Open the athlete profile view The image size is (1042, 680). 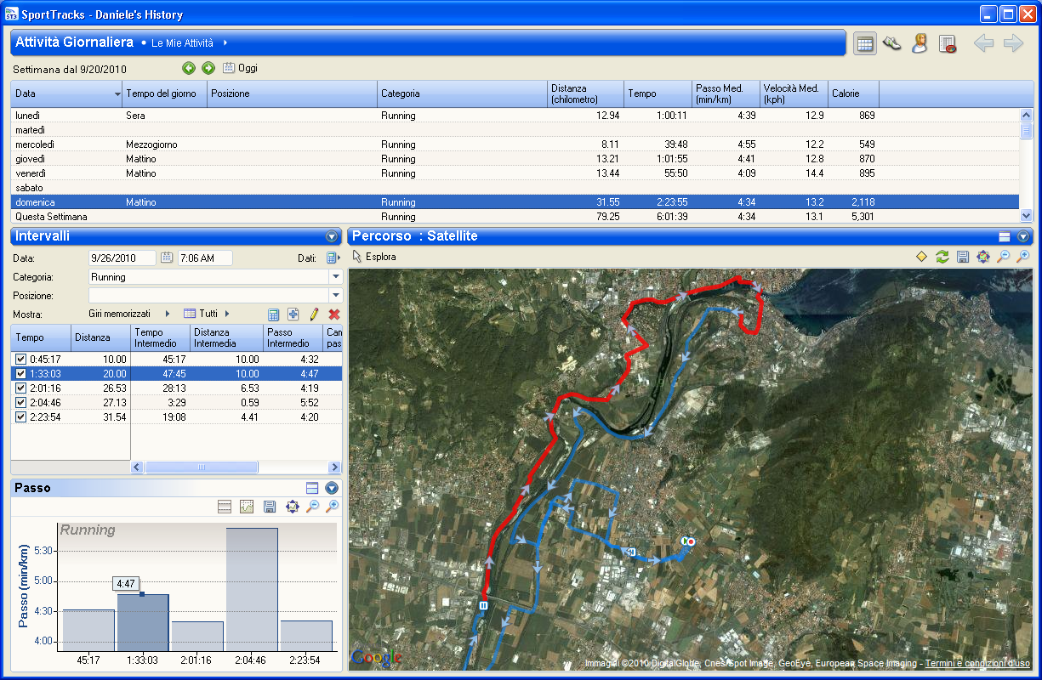[920, 44]
